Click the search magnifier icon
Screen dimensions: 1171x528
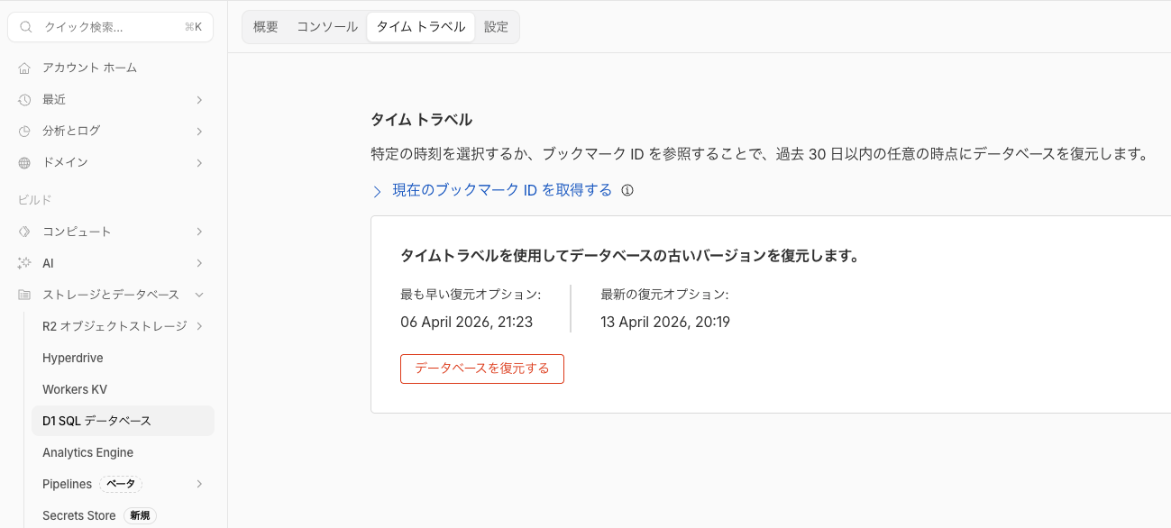click(26, 27)
